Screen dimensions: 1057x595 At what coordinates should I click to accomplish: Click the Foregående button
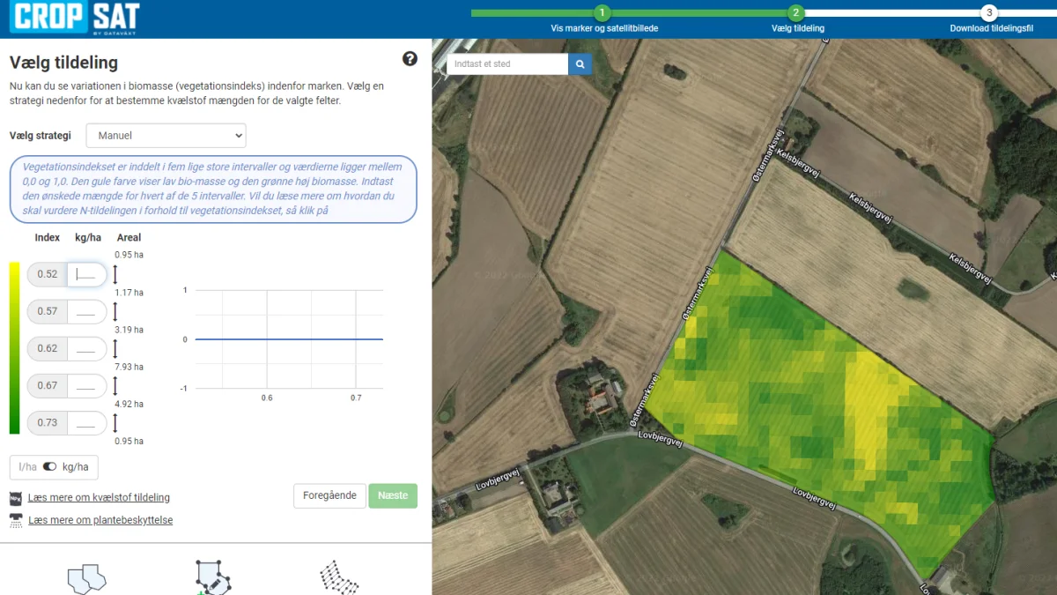329,495
